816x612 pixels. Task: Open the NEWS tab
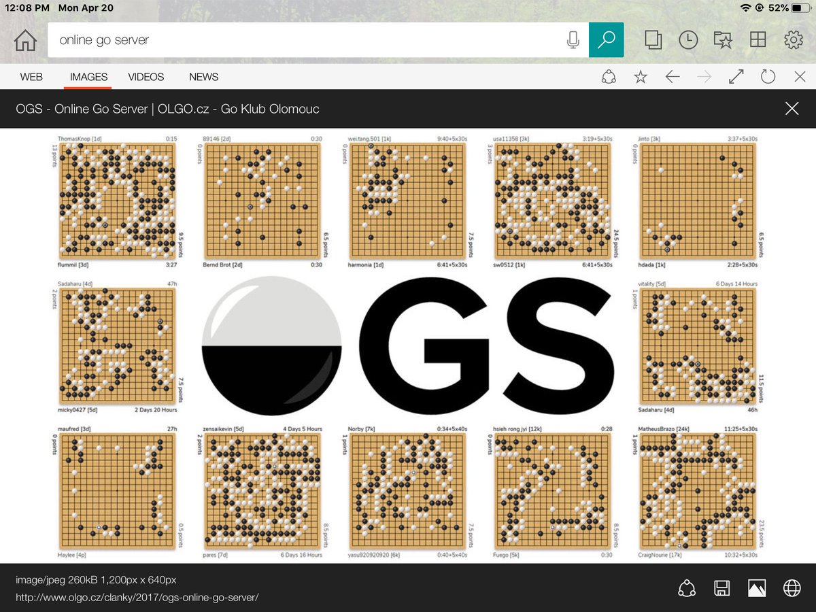point(204,77)
